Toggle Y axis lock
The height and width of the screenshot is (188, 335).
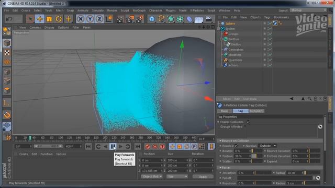coord(90,19)
